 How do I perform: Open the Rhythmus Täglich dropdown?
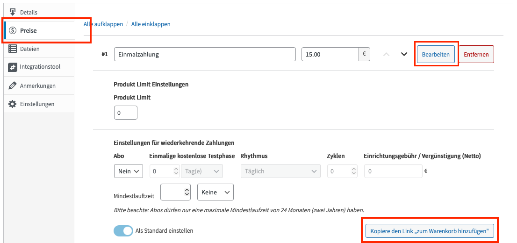click(x=280, y=171)
